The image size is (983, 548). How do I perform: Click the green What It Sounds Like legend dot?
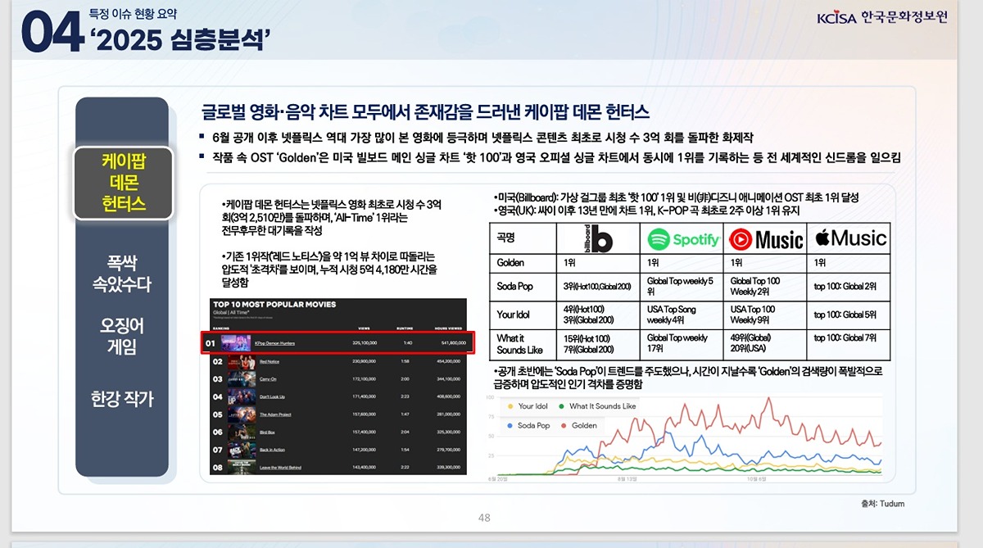[561, 406]
